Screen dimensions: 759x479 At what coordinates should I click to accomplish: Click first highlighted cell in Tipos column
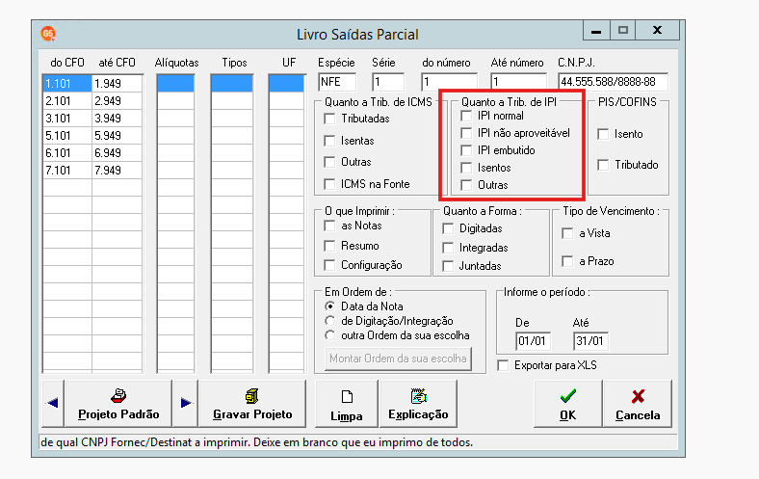[232, 83]
